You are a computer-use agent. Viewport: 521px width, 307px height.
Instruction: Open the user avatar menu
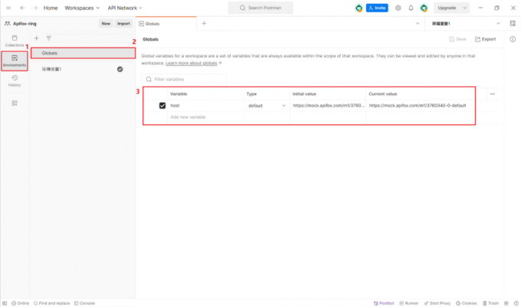pyautogui.click(x=424, y=8)
